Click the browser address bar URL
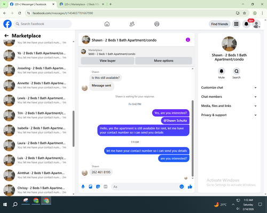 tap(62, 13)
